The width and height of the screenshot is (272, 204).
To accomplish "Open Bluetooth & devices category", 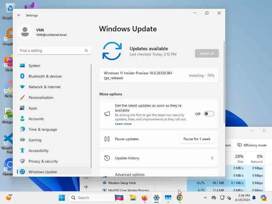I will tap(54, 76).
